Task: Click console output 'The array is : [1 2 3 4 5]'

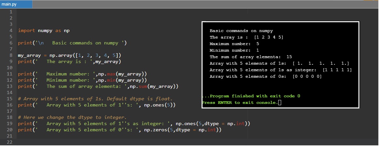Action: coord(247,37)
